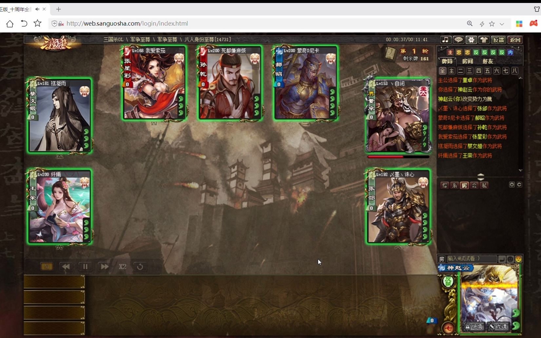Activate the 绝境 skill button
This screenshot has width=541, height=338.
click(474, 327)
